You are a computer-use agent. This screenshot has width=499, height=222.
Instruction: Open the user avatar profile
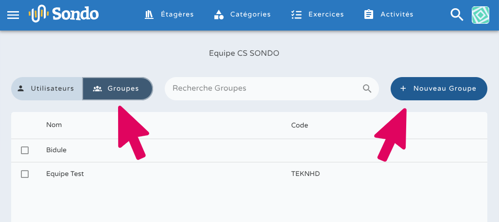click(480, 15)
